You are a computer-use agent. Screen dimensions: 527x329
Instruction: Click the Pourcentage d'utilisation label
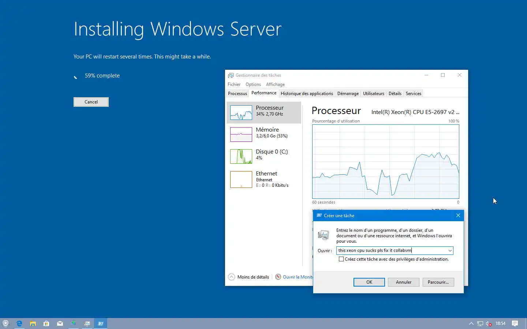point(336,121)
